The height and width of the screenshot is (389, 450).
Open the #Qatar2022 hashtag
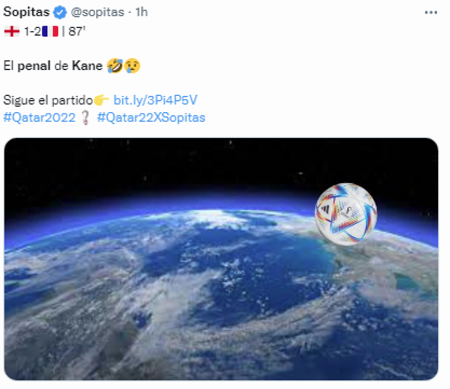[39, 118]
